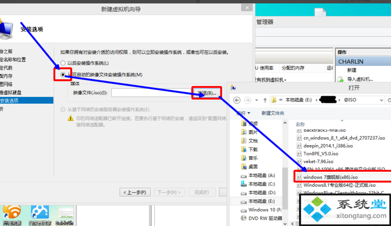The width and height of the screenshot is (391, 226).
Task: Click the image file (.iso) path field
Action: click(152, 93)
